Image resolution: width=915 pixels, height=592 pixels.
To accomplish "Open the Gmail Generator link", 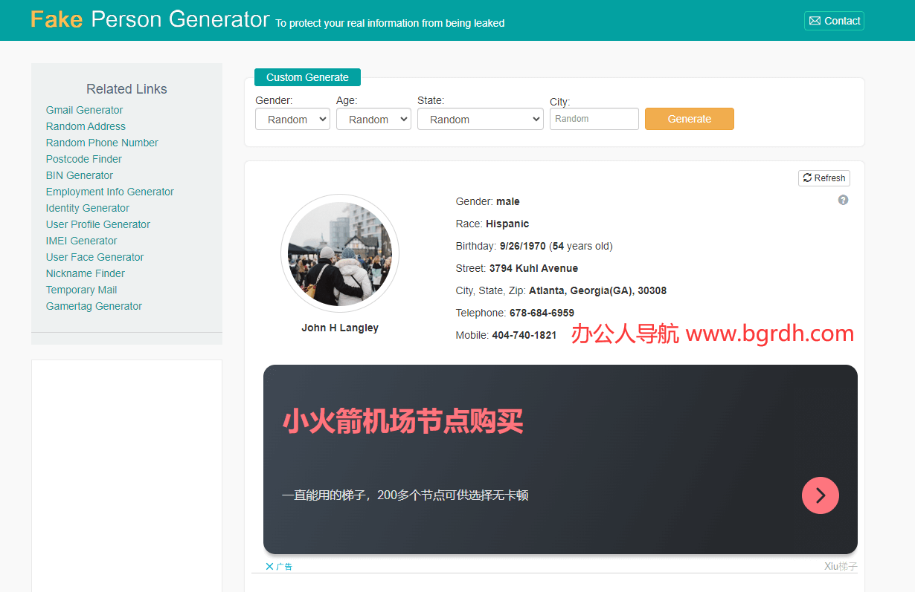I will (84, 110).
